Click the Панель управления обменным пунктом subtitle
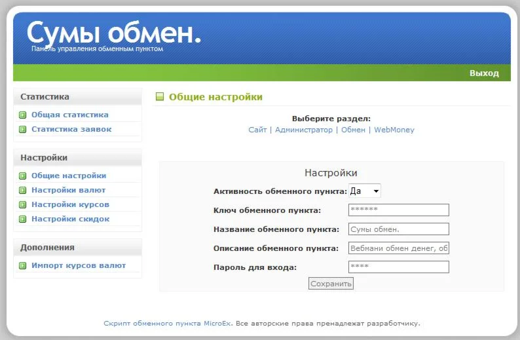This screenshot has height=340, width=520. [97, 48]
